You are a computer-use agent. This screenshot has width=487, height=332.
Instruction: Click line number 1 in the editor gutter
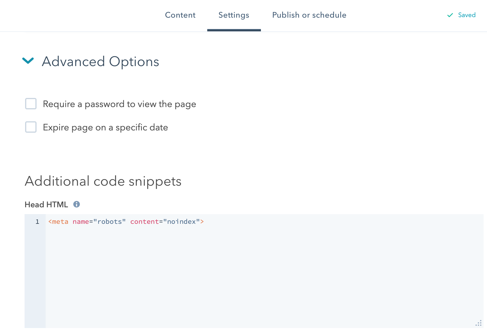[37, 222]
